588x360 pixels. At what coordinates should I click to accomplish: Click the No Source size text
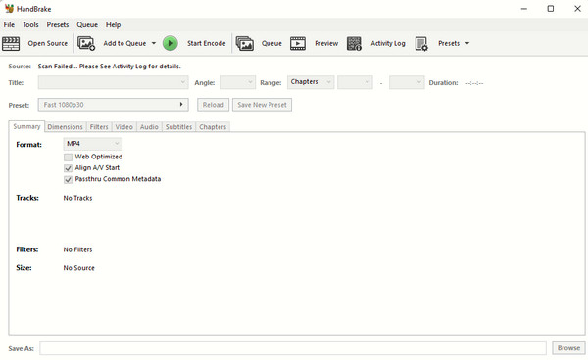78,268
